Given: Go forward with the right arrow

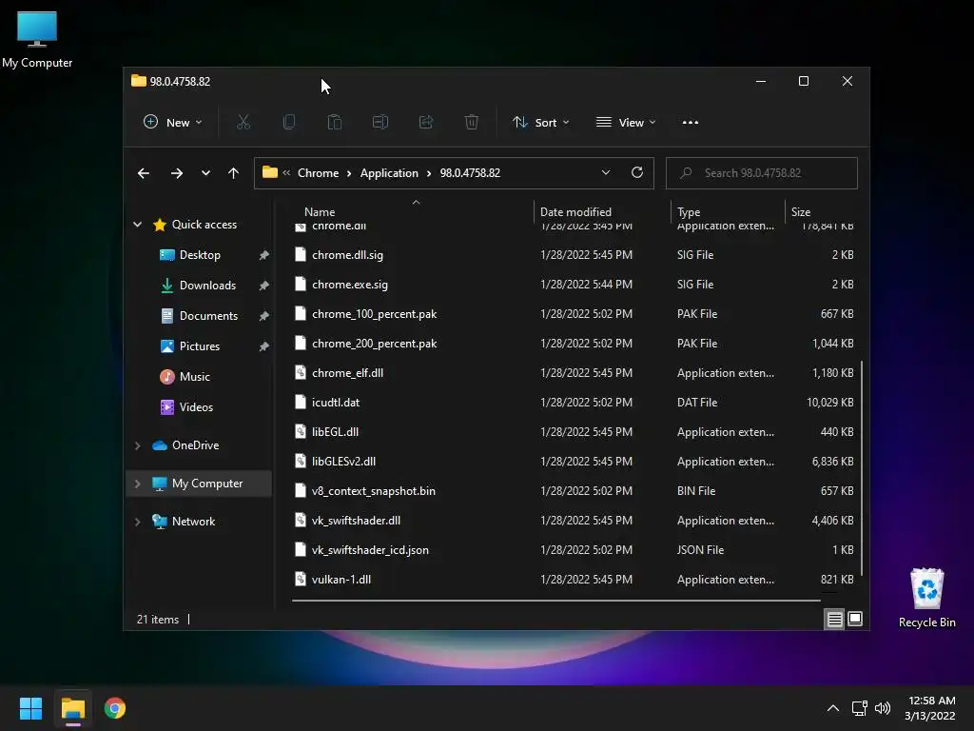Looking at the screenshot, I should pos(177,173).
